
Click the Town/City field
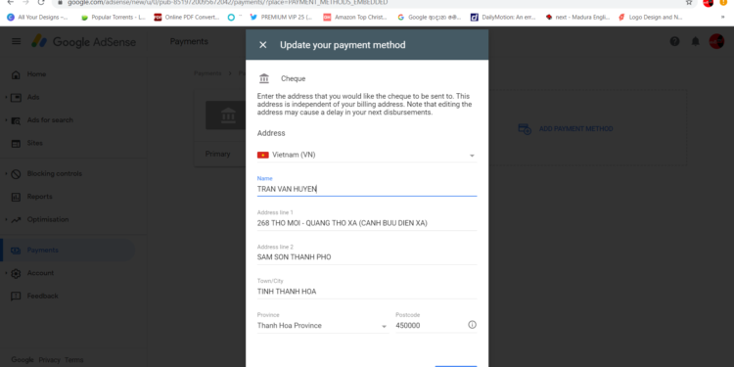(x=367, y=292)
